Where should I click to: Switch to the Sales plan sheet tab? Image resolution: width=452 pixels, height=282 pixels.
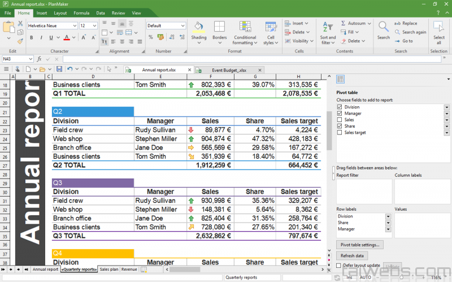[109, 270]
